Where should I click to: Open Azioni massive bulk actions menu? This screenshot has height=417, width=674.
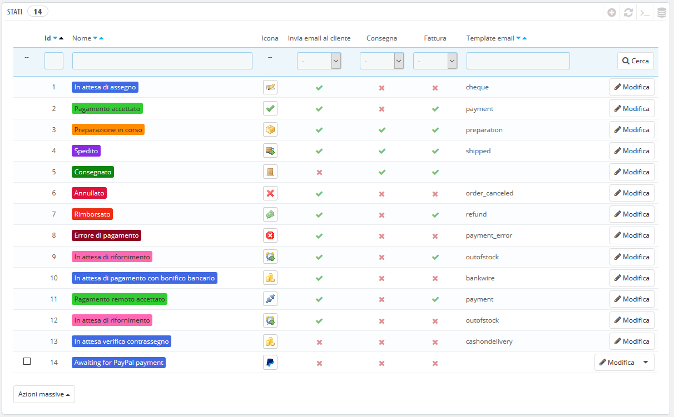44,394
